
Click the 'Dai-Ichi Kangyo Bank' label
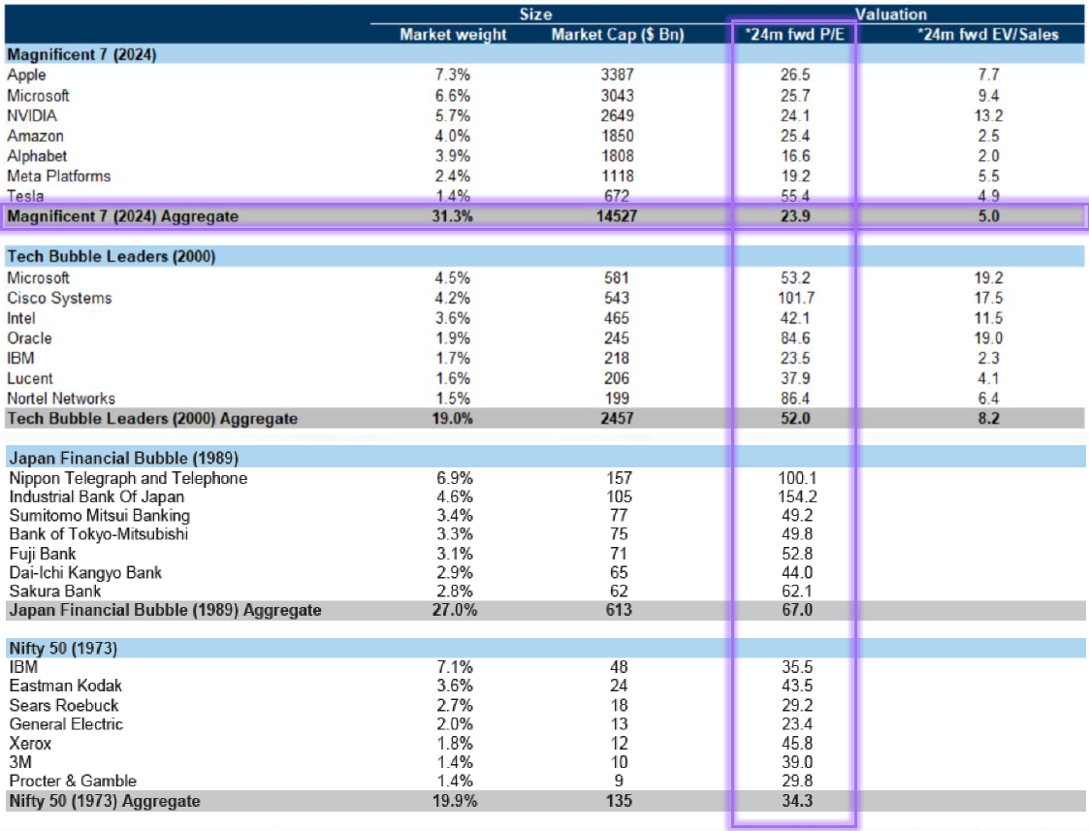tap(85, 573)
